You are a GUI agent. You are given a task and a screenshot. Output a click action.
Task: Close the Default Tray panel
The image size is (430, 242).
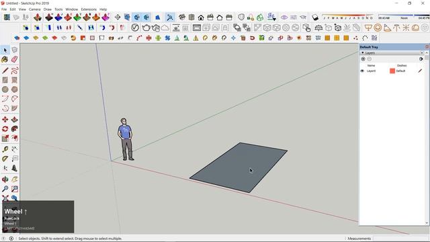(x=427, y=47)
